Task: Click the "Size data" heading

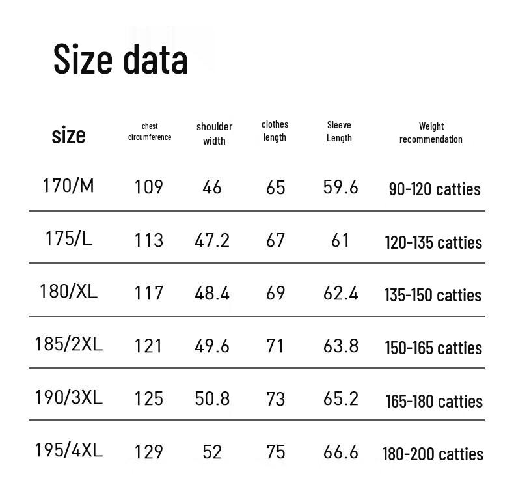Action: pos(120,59)
